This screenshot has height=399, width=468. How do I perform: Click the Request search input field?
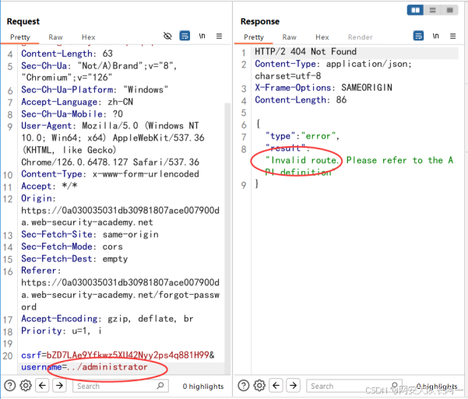[x=117, y=386]
